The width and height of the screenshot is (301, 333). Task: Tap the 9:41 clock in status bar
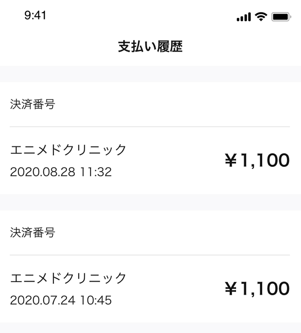pyautogui.click(x=35, y=15)
